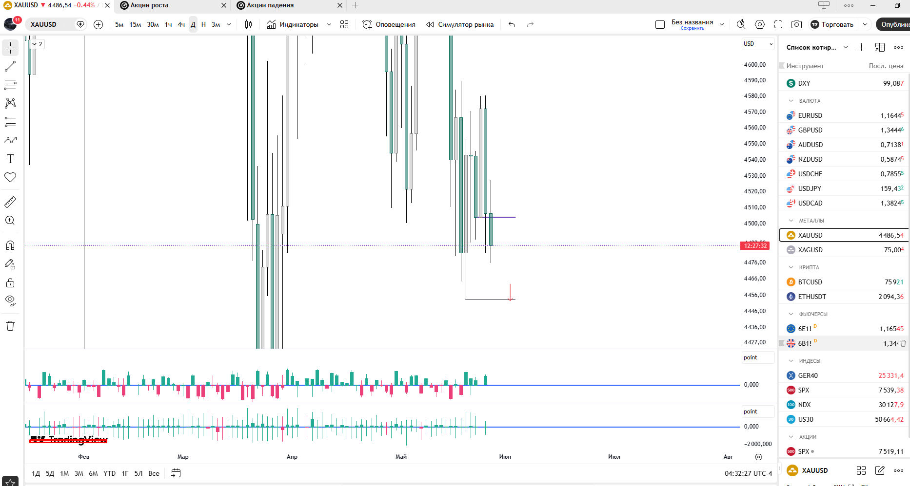Select the crosshair cursor tool
Viewport: 910px width, 486px height.
pyautogui.click(x=10, y=48)
